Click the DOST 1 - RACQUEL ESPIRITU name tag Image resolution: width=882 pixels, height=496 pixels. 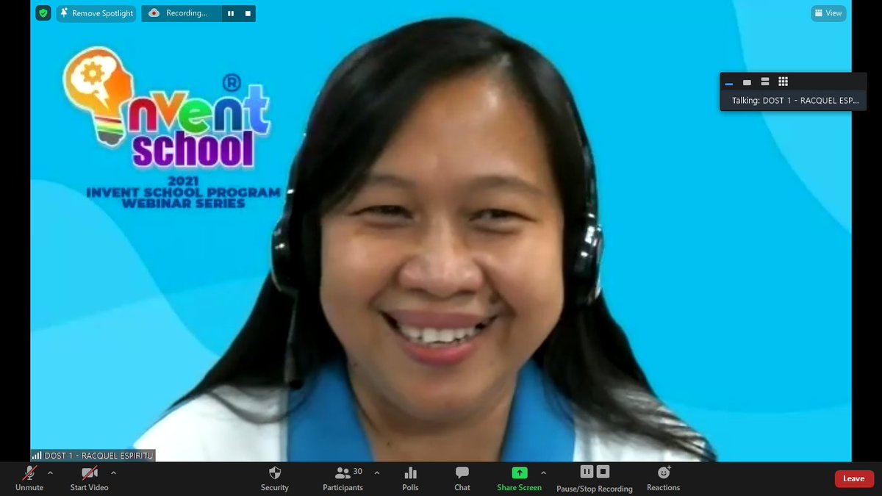click(x=93, y=456)
